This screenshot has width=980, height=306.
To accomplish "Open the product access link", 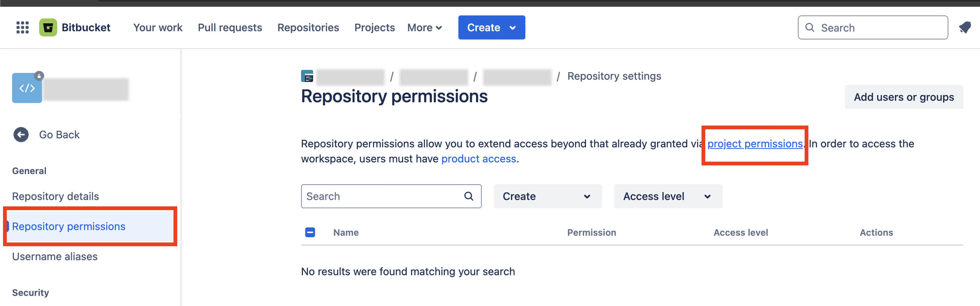I will point(479,159).
